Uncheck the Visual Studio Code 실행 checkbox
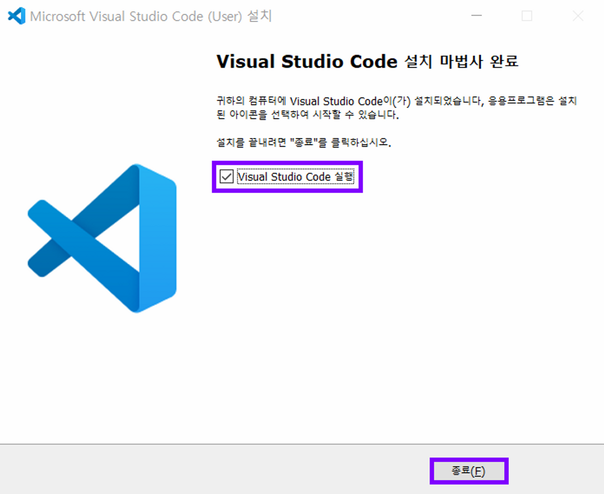604x494 pixels. click(x=226, y=177)
